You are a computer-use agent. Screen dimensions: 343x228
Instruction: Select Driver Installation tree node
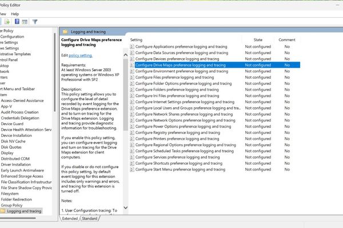[16, 165]
